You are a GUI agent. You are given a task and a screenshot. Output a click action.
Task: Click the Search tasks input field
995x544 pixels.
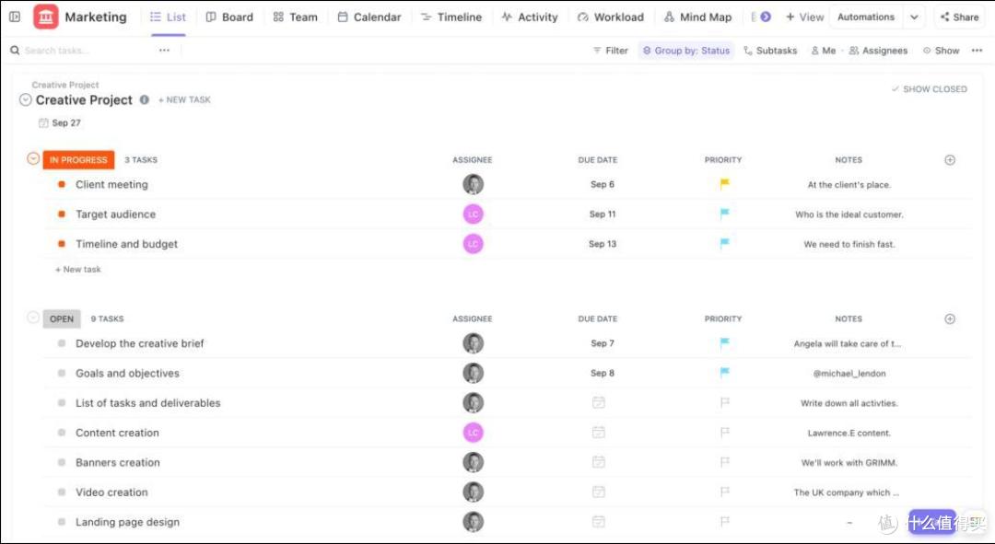coord(88,50)
